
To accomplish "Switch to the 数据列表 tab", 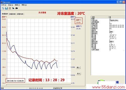I will [13, 14].
